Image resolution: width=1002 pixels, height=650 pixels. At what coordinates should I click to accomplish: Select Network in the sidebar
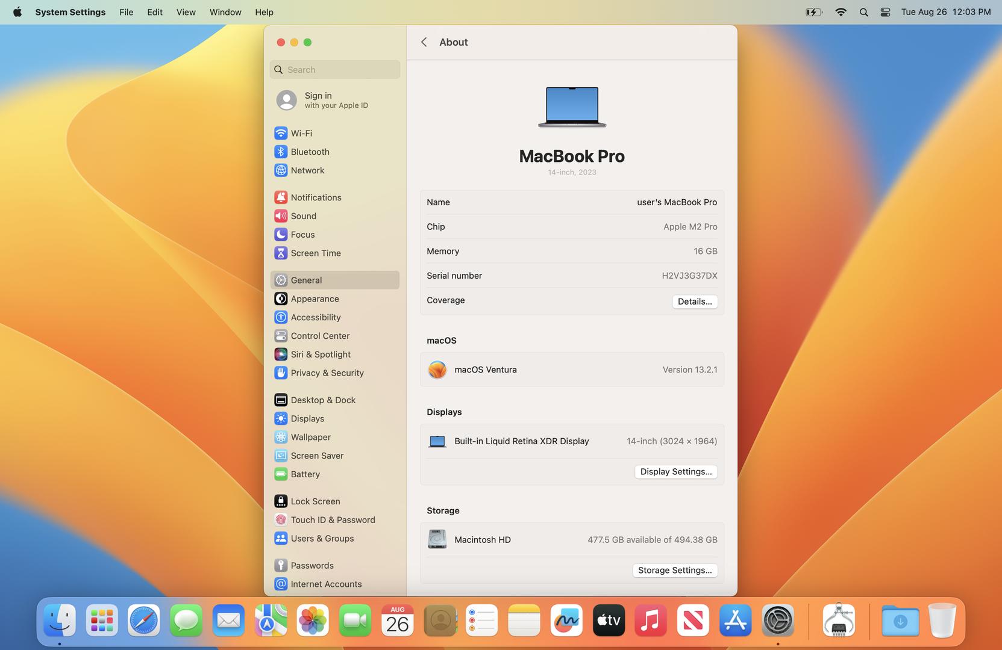[334, 170]
